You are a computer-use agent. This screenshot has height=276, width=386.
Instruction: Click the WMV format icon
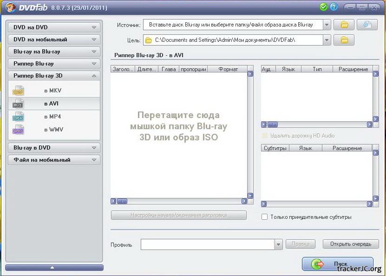[18, 130]
